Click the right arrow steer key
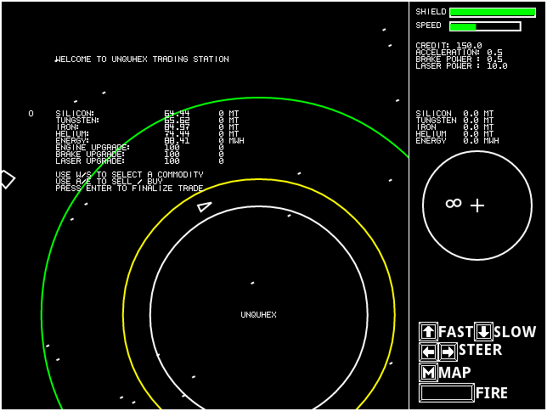 click(x=448, y=352)
